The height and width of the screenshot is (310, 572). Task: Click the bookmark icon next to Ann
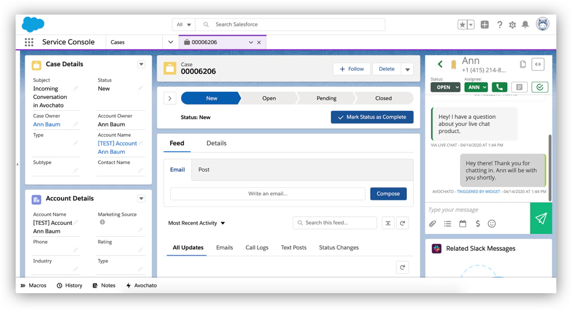click(453, 64)
